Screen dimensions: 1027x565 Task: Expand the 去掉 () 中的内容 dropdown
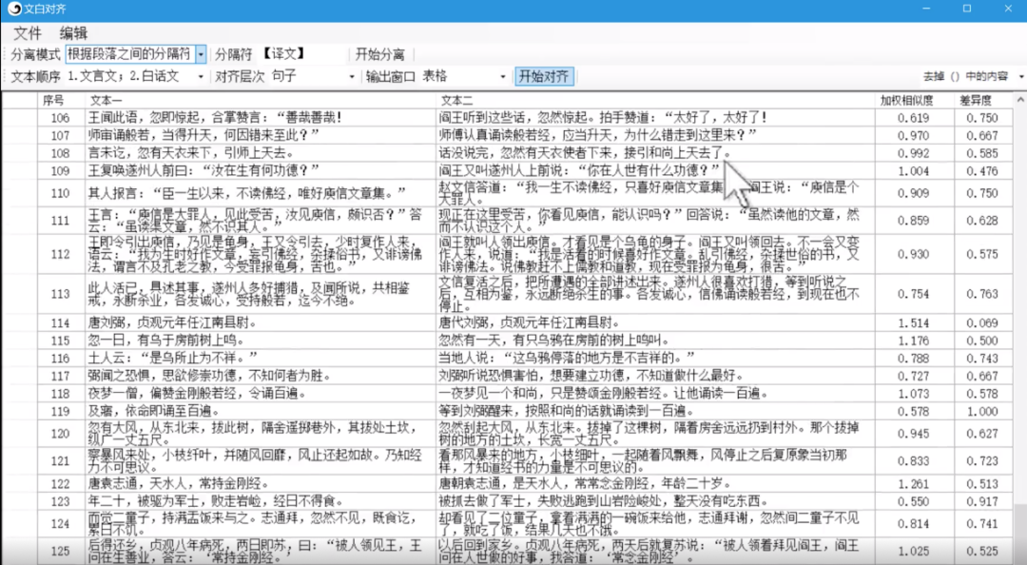(1021, 77)
